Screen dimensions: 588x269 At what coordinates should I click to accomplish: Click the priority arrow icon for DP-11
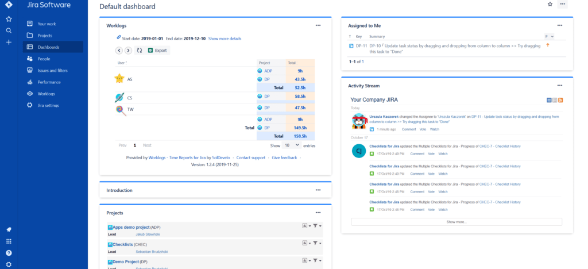(547, 45)
